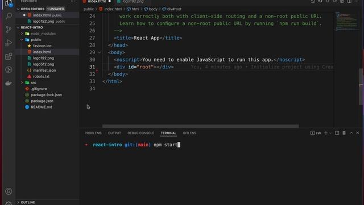Viewport: 364px width, 205px height.
Task: Click the 'npm start' command in terminal
Action: coord(166,145)
